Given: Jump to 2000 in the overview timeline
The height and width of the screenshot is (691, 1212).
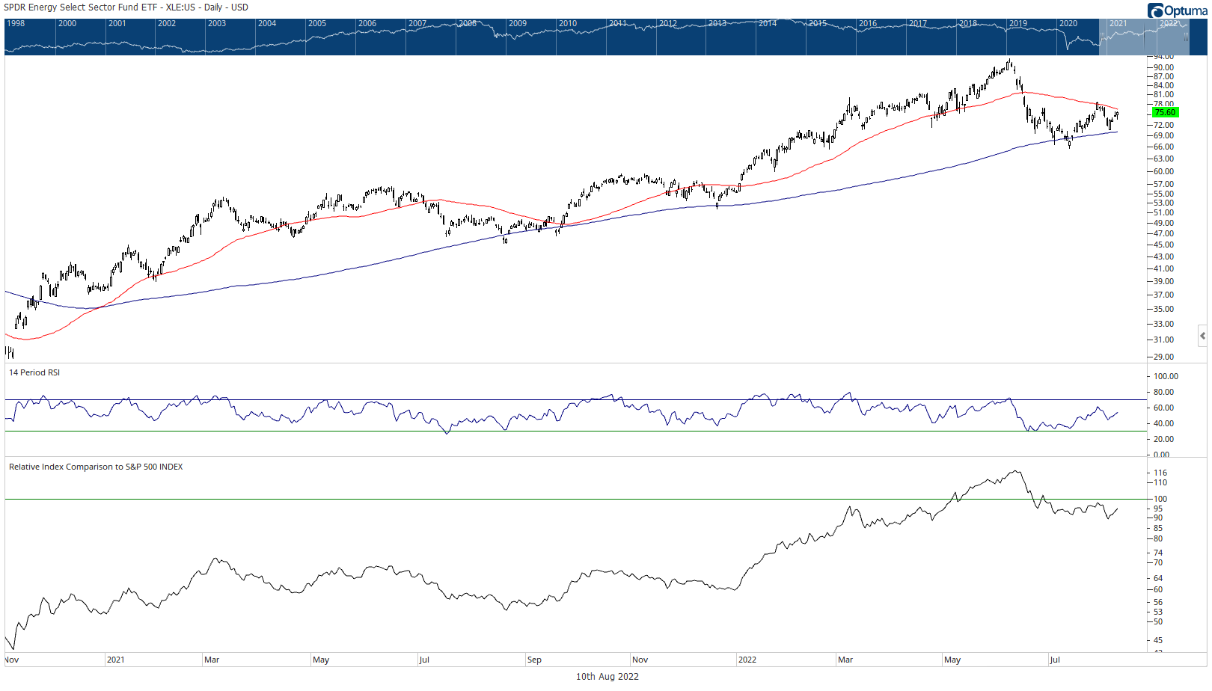Looking at the screenshot, I should 67,23.
